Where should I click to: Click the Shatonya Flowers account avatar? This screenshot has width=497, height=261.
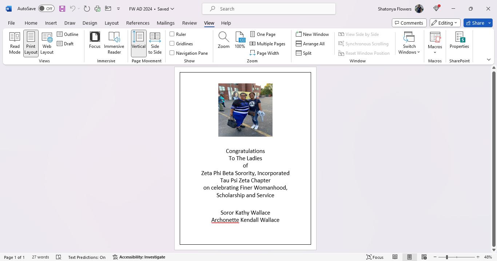coord(419,9)
